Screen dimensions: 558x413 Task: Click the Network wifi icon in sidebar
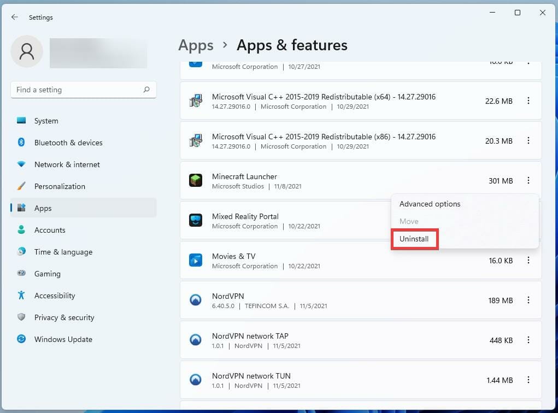pyautogui.click(x=21, y=164)
